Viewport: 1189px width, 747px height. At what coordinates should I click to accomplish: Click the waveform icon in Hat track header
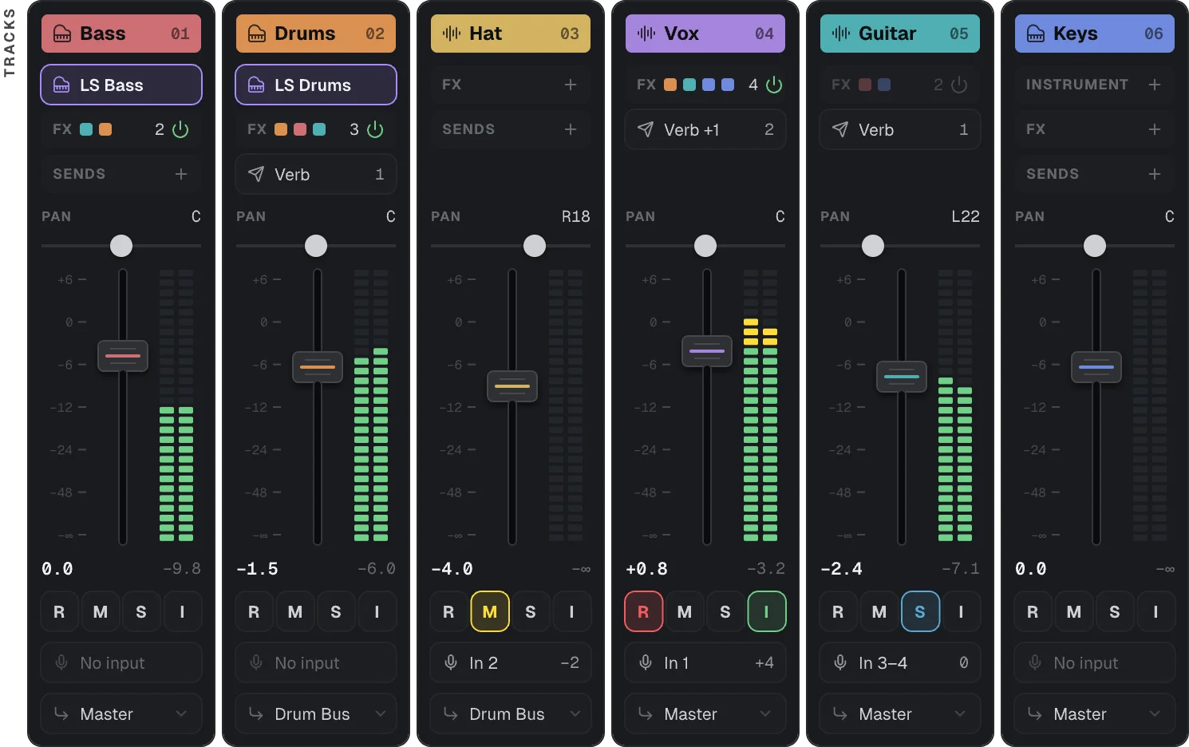(x=452, y=34)
